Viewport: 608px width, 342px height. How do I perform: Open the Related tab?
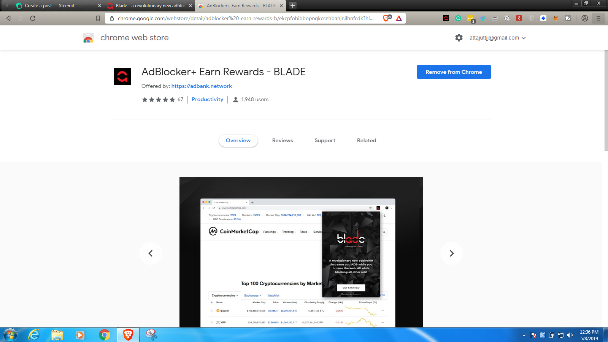(367, 140)
